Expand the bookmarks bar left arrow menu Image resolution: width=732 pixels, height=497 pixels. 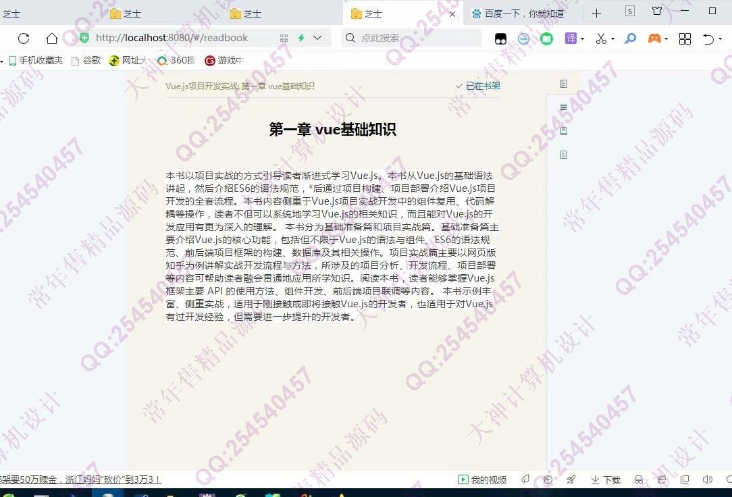[2, 61]
